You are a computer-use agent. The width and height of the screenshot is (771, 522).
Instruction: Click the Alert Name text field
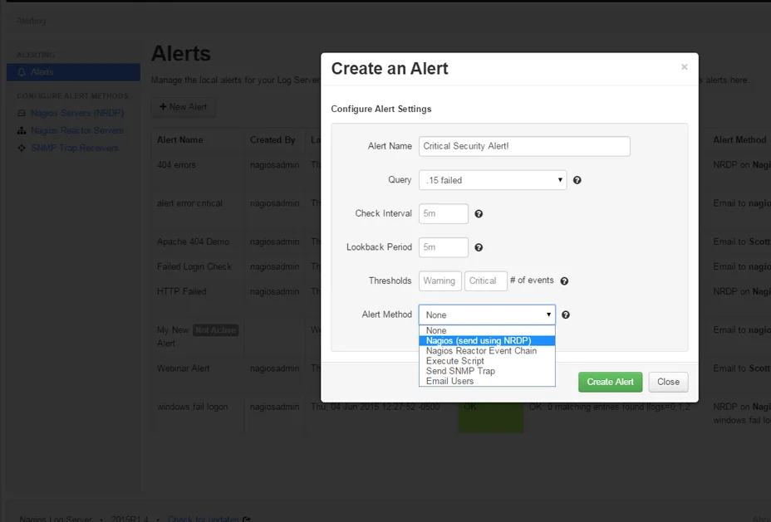[x=524, y=146]
